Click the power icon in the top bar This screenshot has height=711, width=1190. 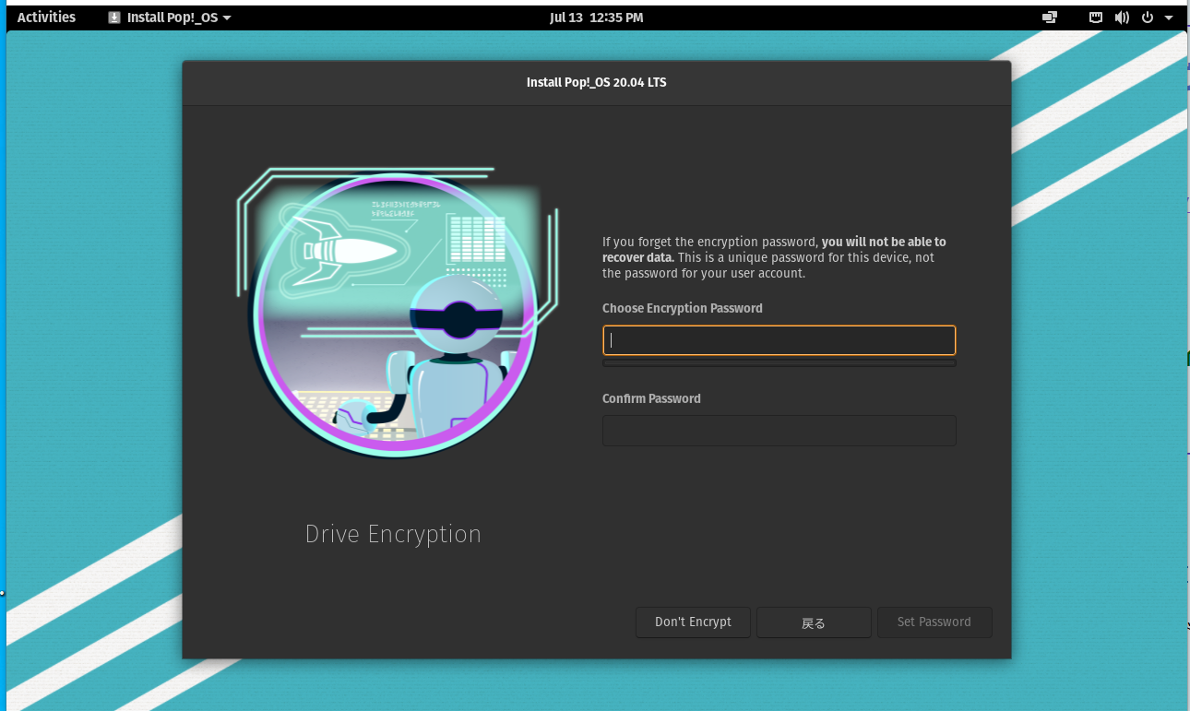pos(1148,18)
